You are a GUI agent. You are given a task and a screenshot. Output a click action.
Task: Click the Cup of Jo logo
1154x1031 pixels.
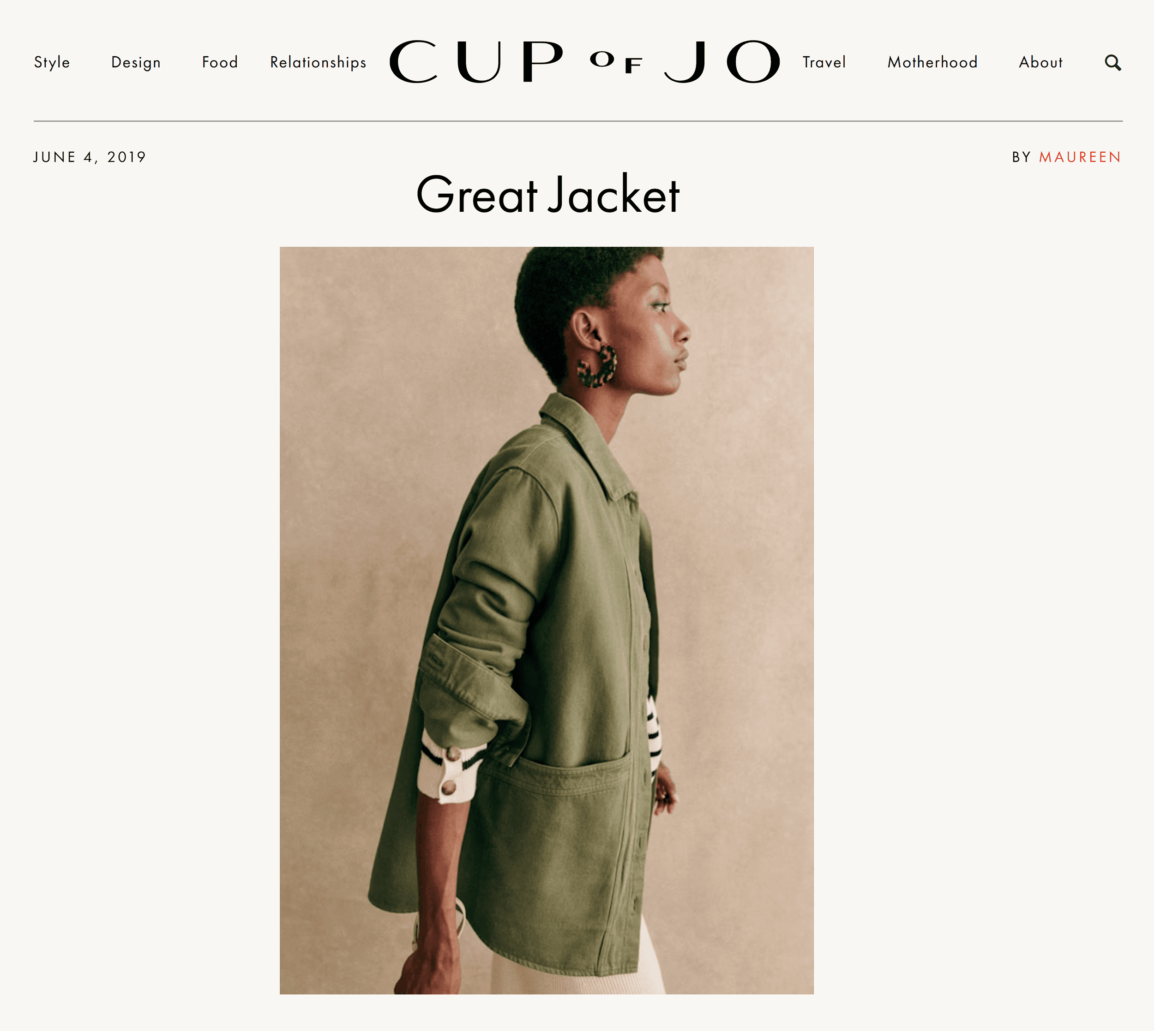click(584, 62)
